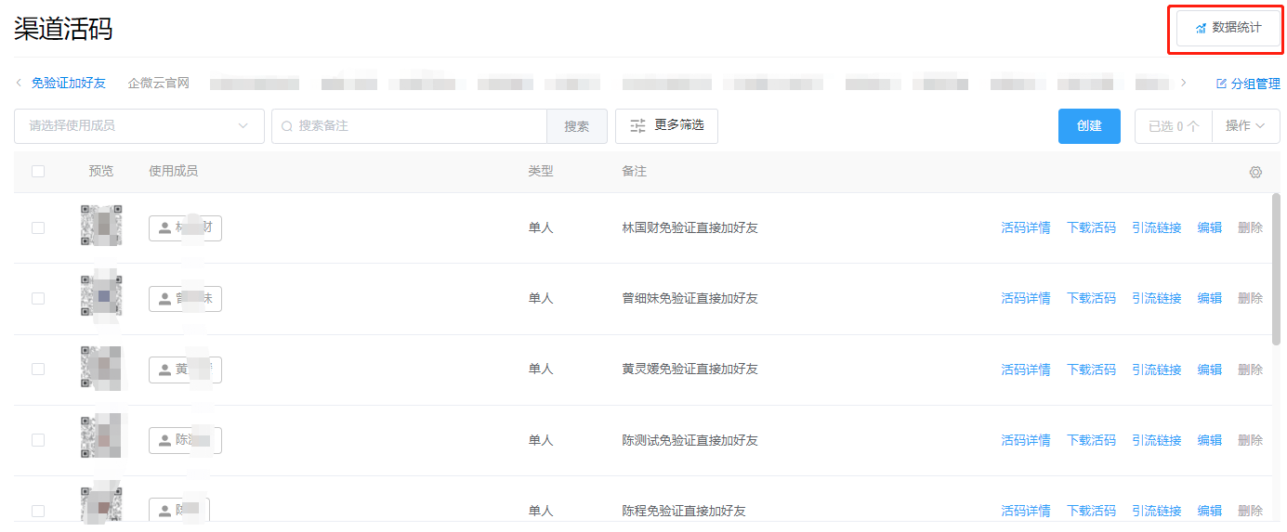Click the edit icon beside 分组管理
1287x532 pixels.
pyautogui.click(x=1221, y=84)
